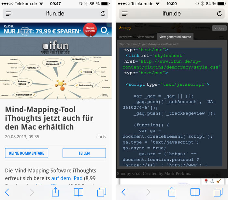Click the article date 20.08.2013, 09:35
Viewport: 228px width, 200px height.
[x=22, y=137]
